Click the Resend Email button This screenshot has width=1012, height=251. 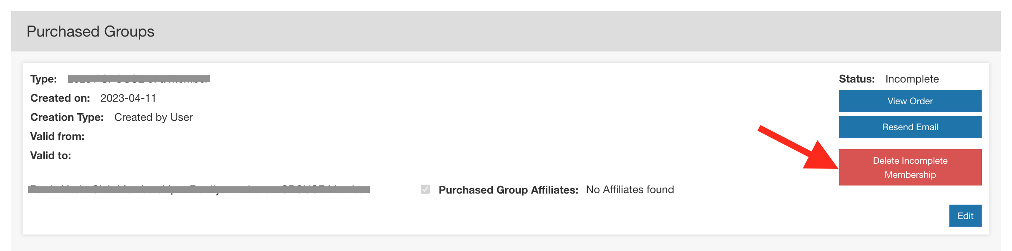pyautogui.click(x=909, y=126)
